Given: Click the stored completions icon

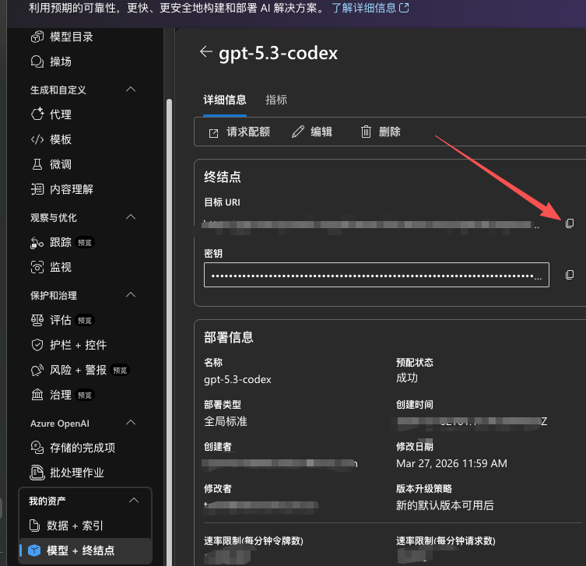Looking at the screenshot, I should (37, 448).
